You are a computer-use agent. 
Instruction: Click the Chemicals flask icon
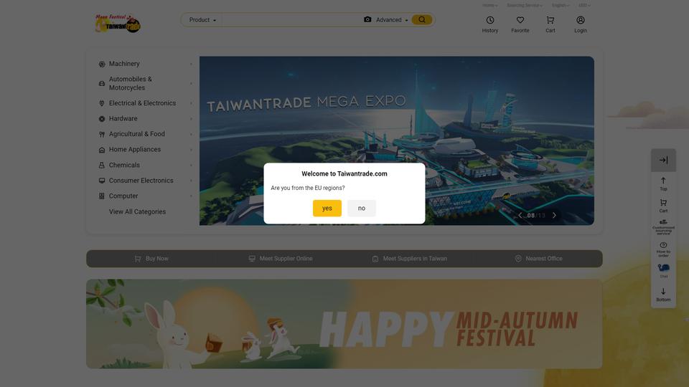coord(102,166)
